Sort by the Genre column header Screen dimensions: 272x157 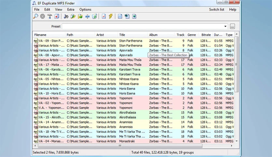click(192, 35)
